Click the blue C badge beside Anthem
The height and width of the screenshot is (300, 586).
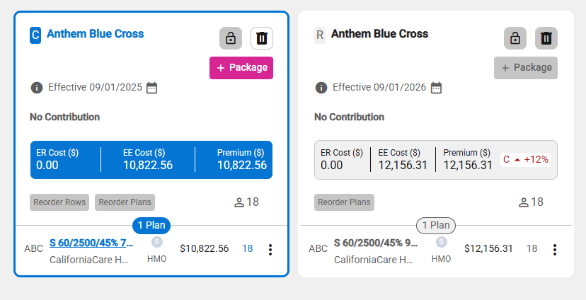(35, 35)
